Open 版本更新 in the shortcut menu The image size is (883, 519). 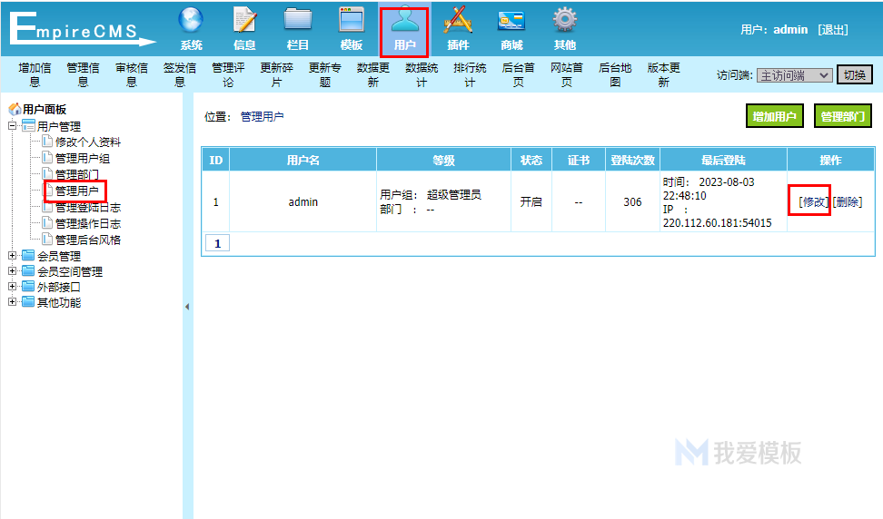click(x=664, y=74)
